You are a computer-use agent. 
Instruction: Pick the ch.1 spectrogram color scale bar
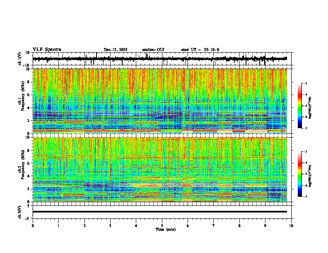tap(300, 106)
